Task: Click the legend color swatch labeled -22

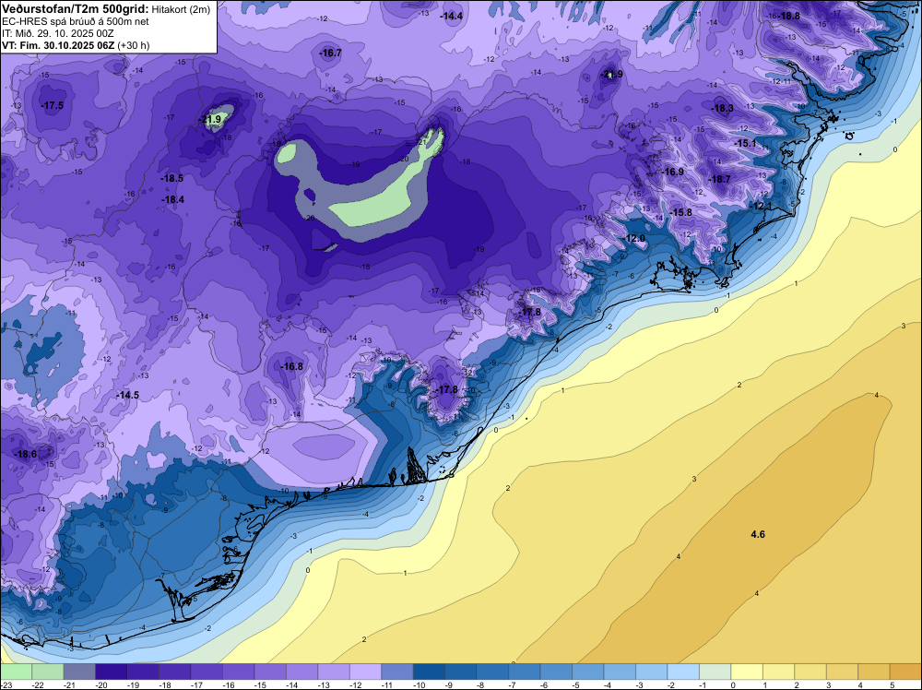Action: pyautogui.click(x=48, y=672)
